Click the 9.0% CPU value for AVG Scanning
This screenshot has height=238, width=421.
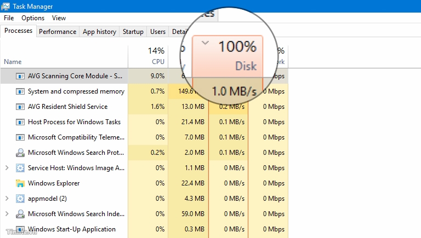click(157, 76)
